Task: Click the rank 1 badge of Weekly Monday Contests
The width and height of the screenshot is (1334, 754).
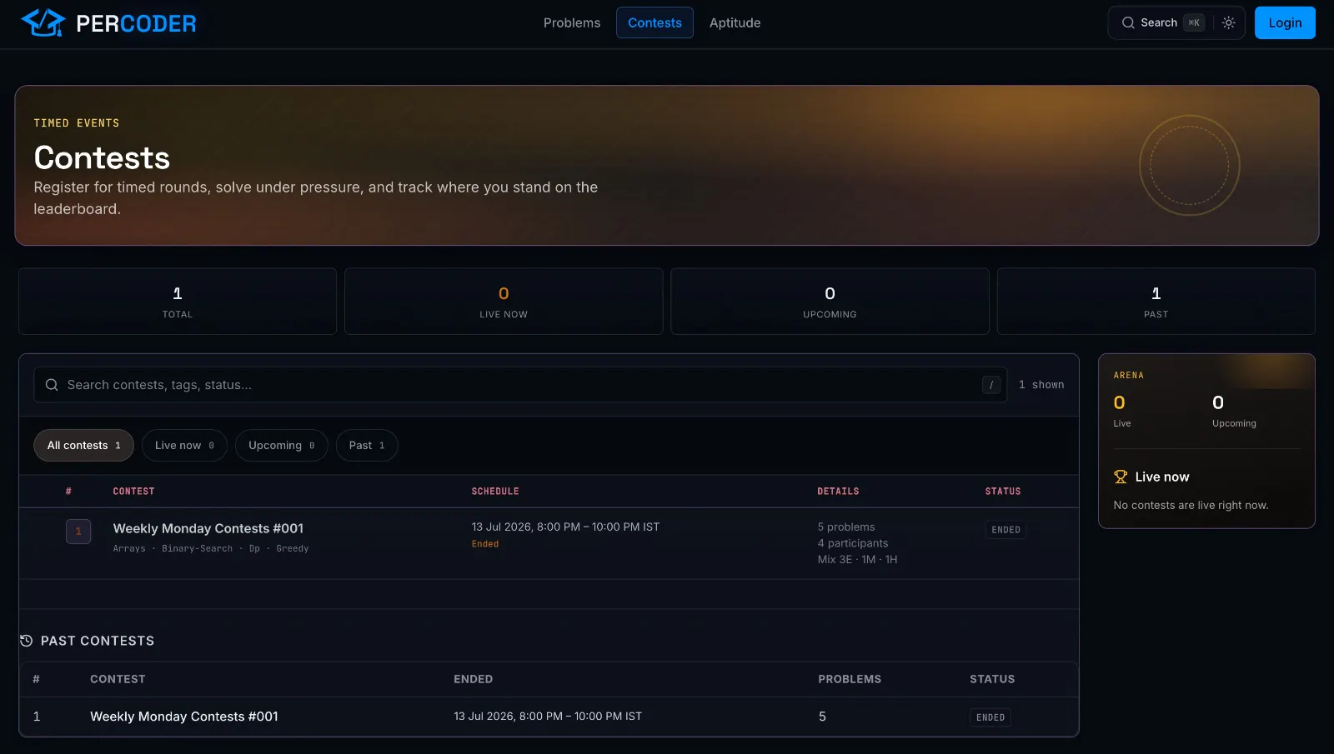Action: click(78, 532)
